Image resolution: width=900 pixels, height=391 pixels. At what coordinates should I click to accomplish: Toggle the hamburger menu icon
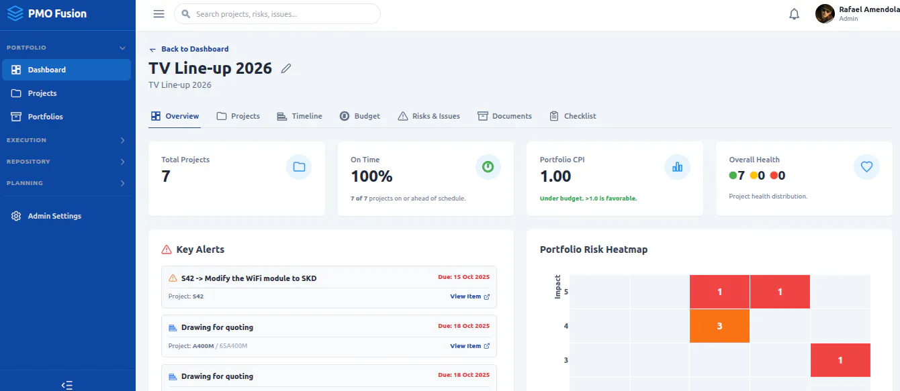pos(159,14)
